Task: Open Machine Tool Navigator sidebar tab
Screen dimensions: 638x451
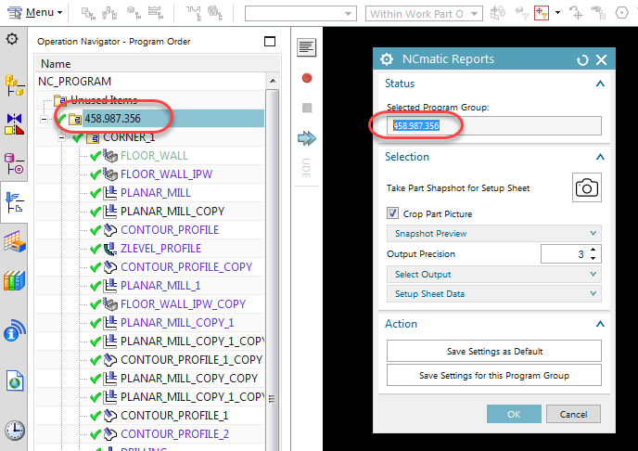Action: (x=14, y=163)
